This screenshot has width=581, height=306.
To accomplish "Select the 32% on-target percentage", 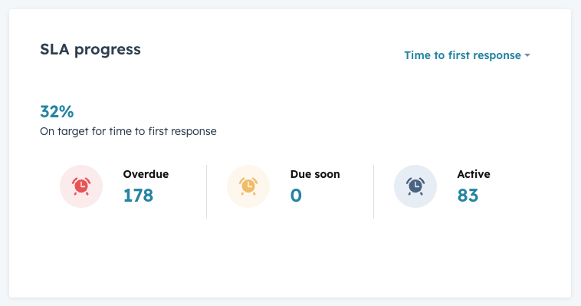I will pos(57,112).
